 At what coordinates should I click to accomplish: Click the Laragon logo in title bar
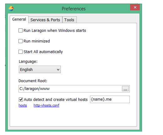pyautogui.click(x=11, y=8)
